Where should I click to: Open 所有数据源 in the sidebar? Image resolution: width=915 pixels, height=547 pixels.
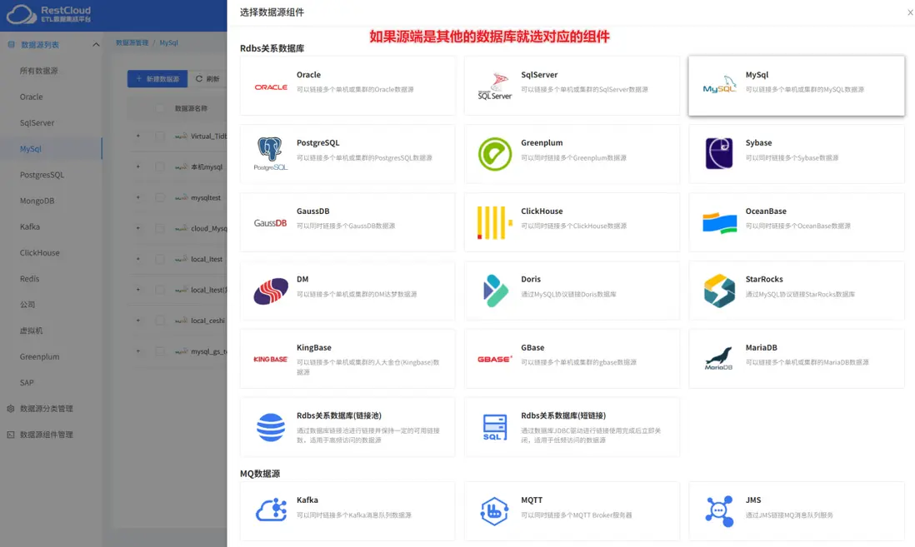pyautogui.click(x=38, y=71)
